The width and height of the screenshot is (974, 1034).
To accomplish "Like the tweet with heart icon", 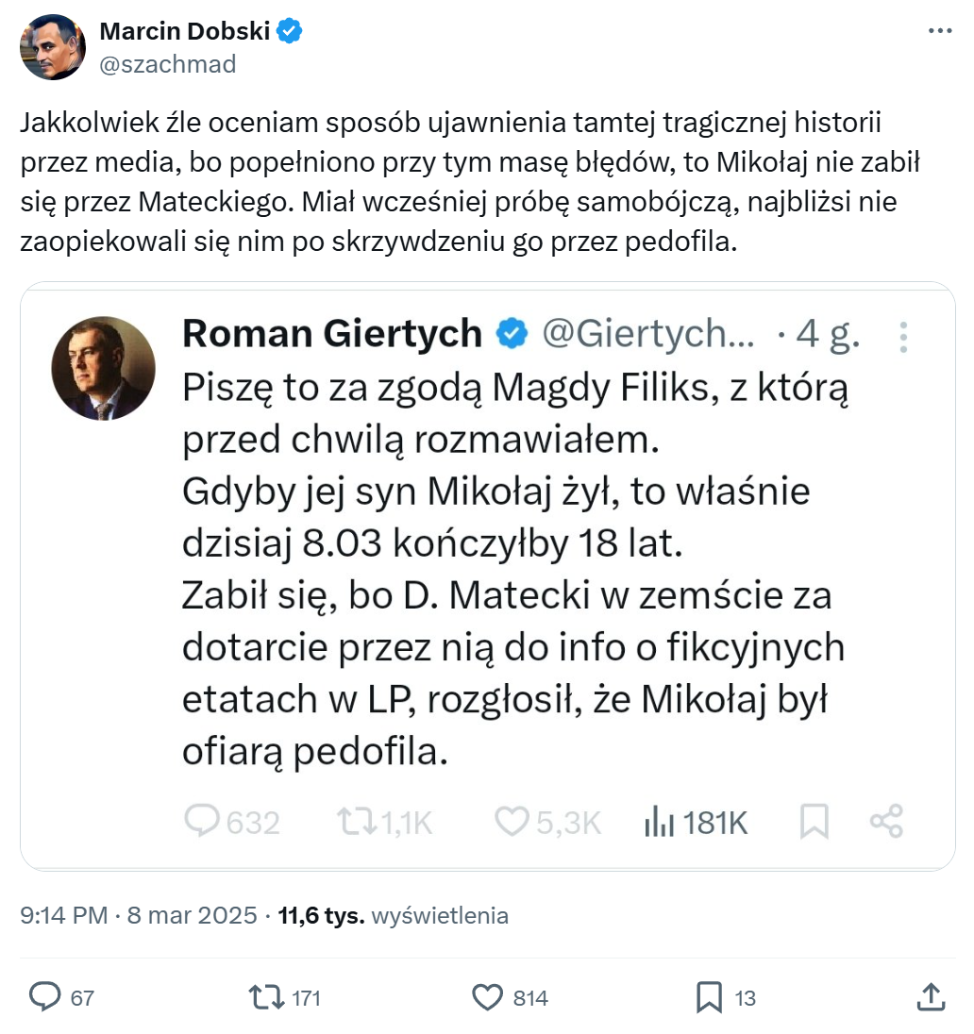I will (x=486, y=996).
